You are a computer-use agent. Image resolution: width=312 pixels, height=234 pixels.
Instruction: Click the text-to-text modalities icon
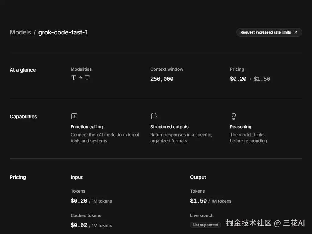click(x=80, y=78)
